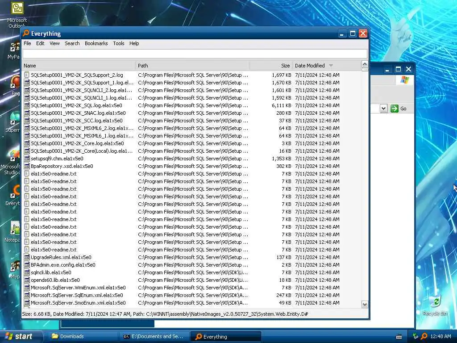Click the taskbar keyboard icon
The height and width of the screenshot is (343, 457).
click(399, 337)
